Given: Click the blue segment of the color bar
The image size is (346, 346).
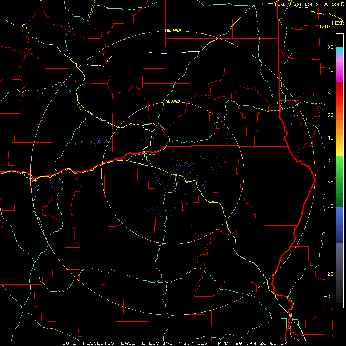Looking at the screenshot, I should (x=339, y=225).
